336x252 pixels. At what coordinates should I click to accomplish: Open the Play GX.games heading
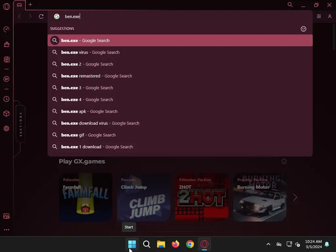click(x=82, y=161)
